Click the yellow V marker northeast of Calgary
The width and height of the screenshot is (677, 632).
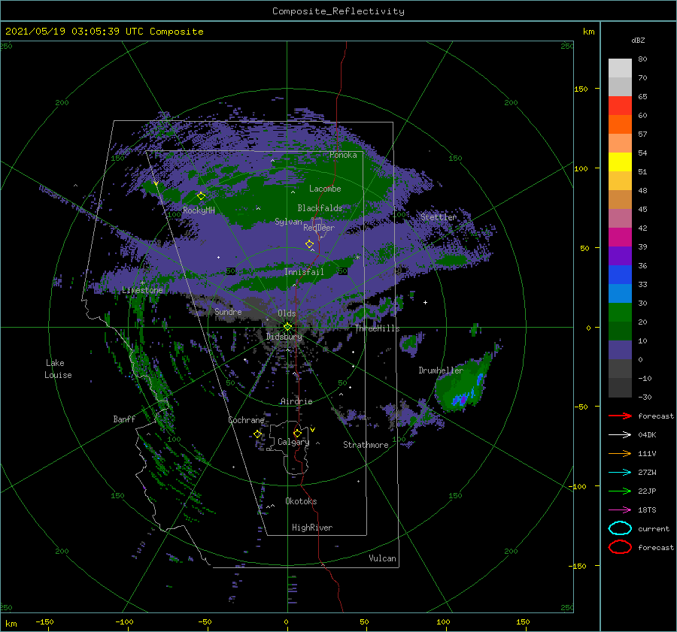pyautogui.click(x=313, y=430)
